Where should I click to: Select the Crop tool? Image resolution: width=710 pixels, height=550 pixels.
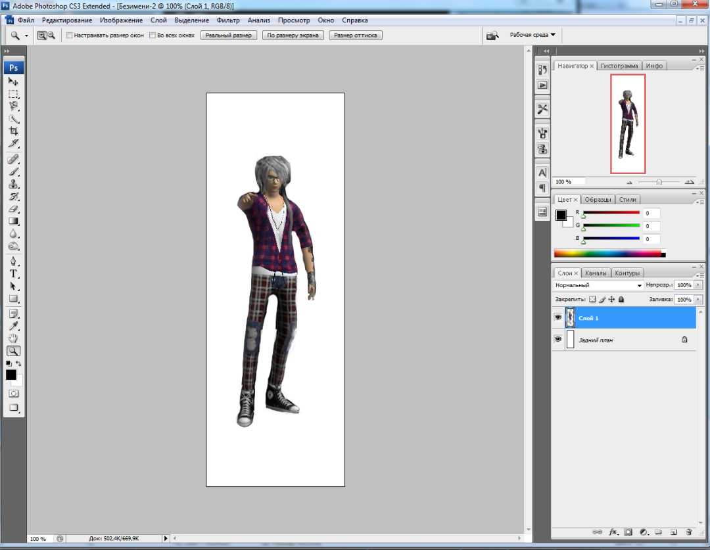point(13,131)
